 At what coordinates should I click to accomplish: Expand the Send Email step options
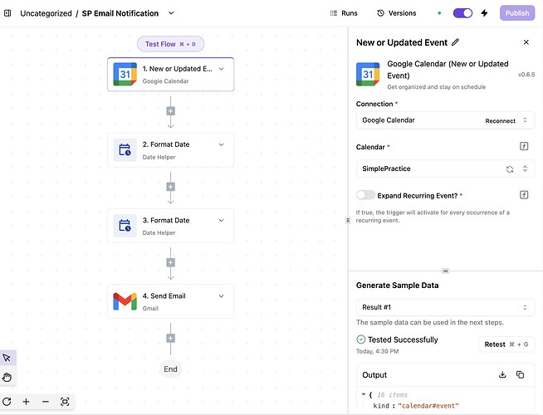[222, 296]
